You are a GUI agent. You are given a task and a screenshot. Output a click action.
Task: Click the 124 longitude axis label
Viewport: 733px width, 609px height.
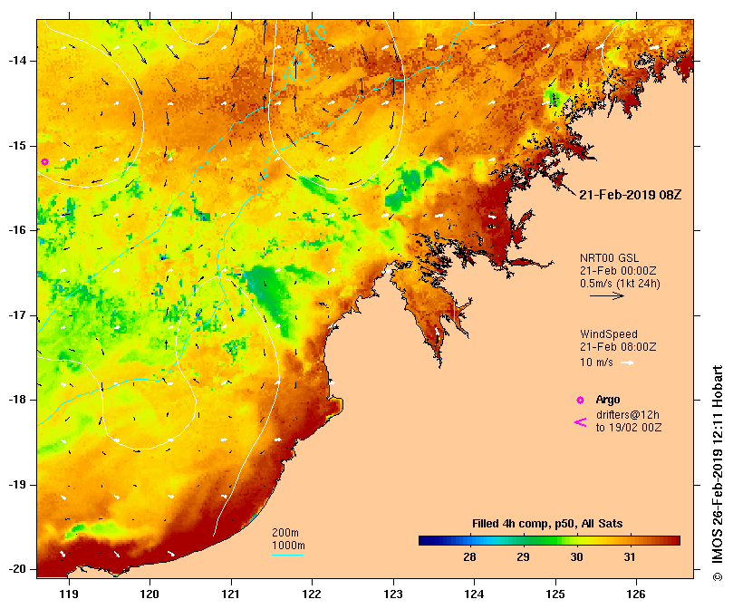click(x=474, y=594)
